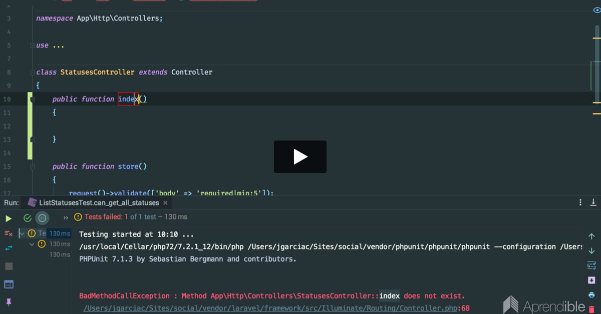
Task: Click 'Controller' parent class name on line 8
Action: [192, 72]
